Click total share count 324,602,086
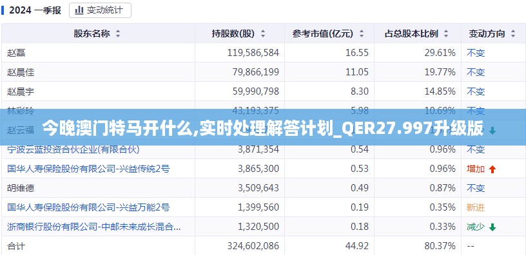 253,246
